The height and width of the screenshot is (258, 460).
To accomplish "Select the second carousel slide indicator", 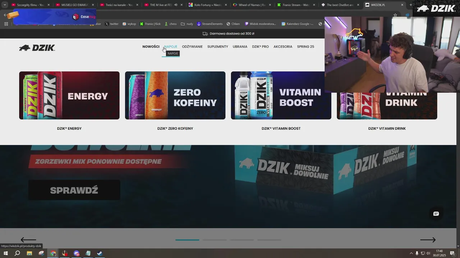I will [215, 240].
